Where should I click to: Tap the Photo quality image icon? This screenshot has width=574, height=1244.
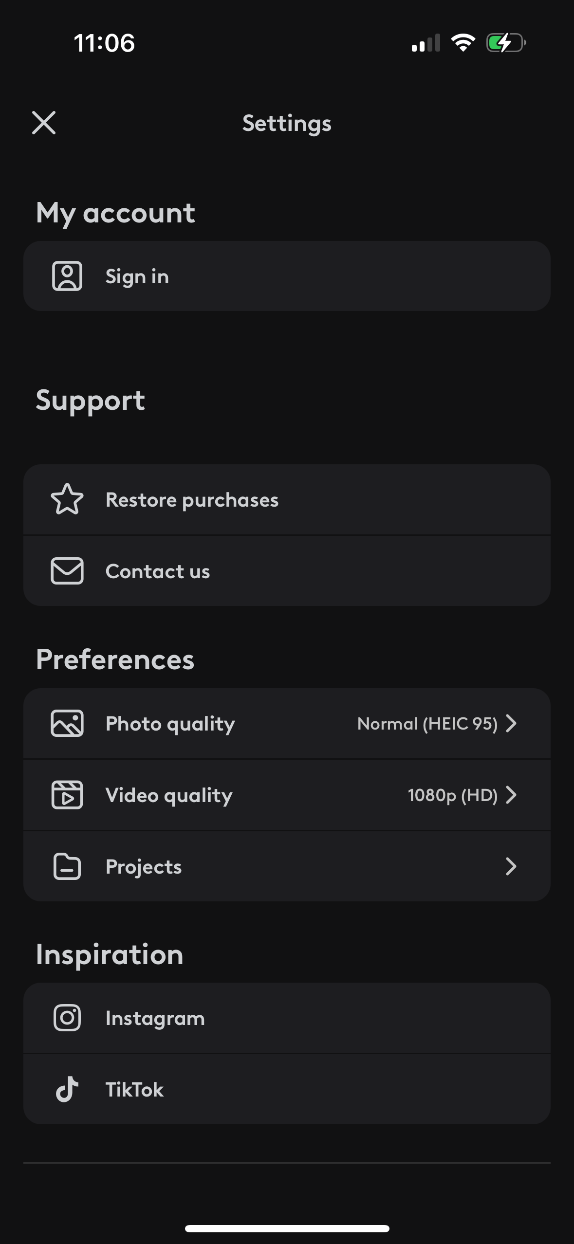67,723
